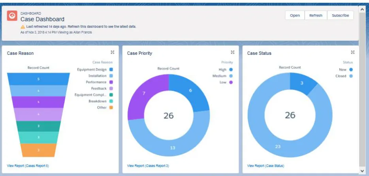The width and height of the screenshot is (369, 176).
Task: Click the Closed status legend dot
Action: [351, 76]
